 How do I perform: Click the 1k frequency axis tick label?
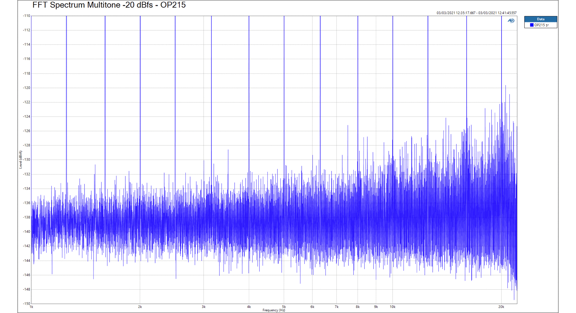[x=31, y=307]
